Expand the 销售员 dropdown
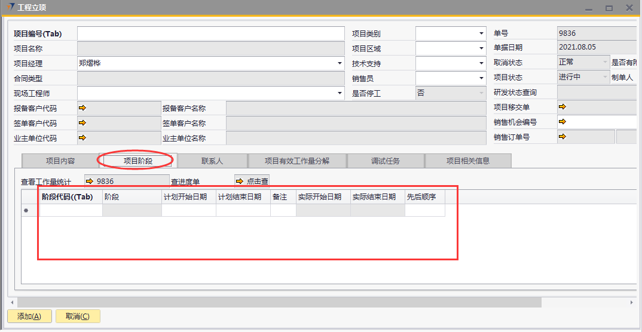Screen dimensions: 642x332 tap(481, 78)
